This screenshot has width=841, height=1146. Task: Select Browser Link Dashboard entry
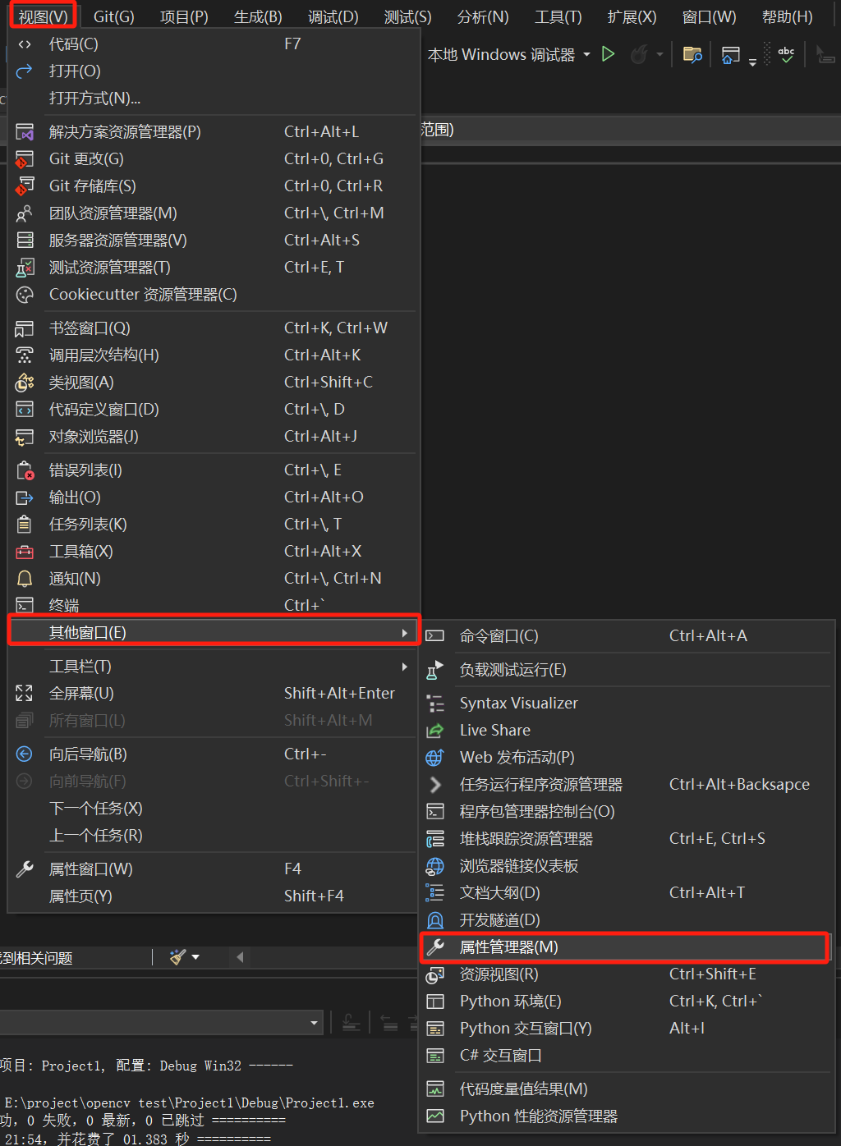627,866
